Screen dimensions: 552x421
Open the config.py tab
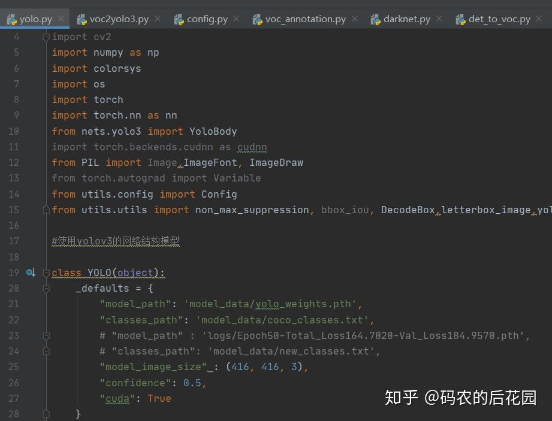click(206, 19)
